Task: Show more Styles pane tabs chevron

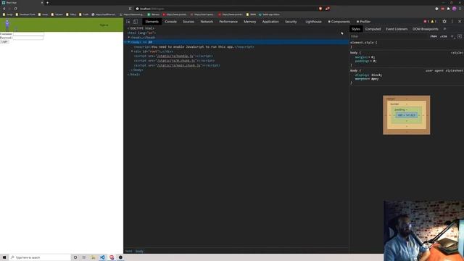Action: click(444, 29)
